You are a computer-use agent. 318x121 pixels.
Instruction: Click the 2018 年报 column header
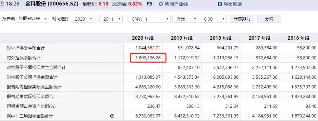pos(221,38)
